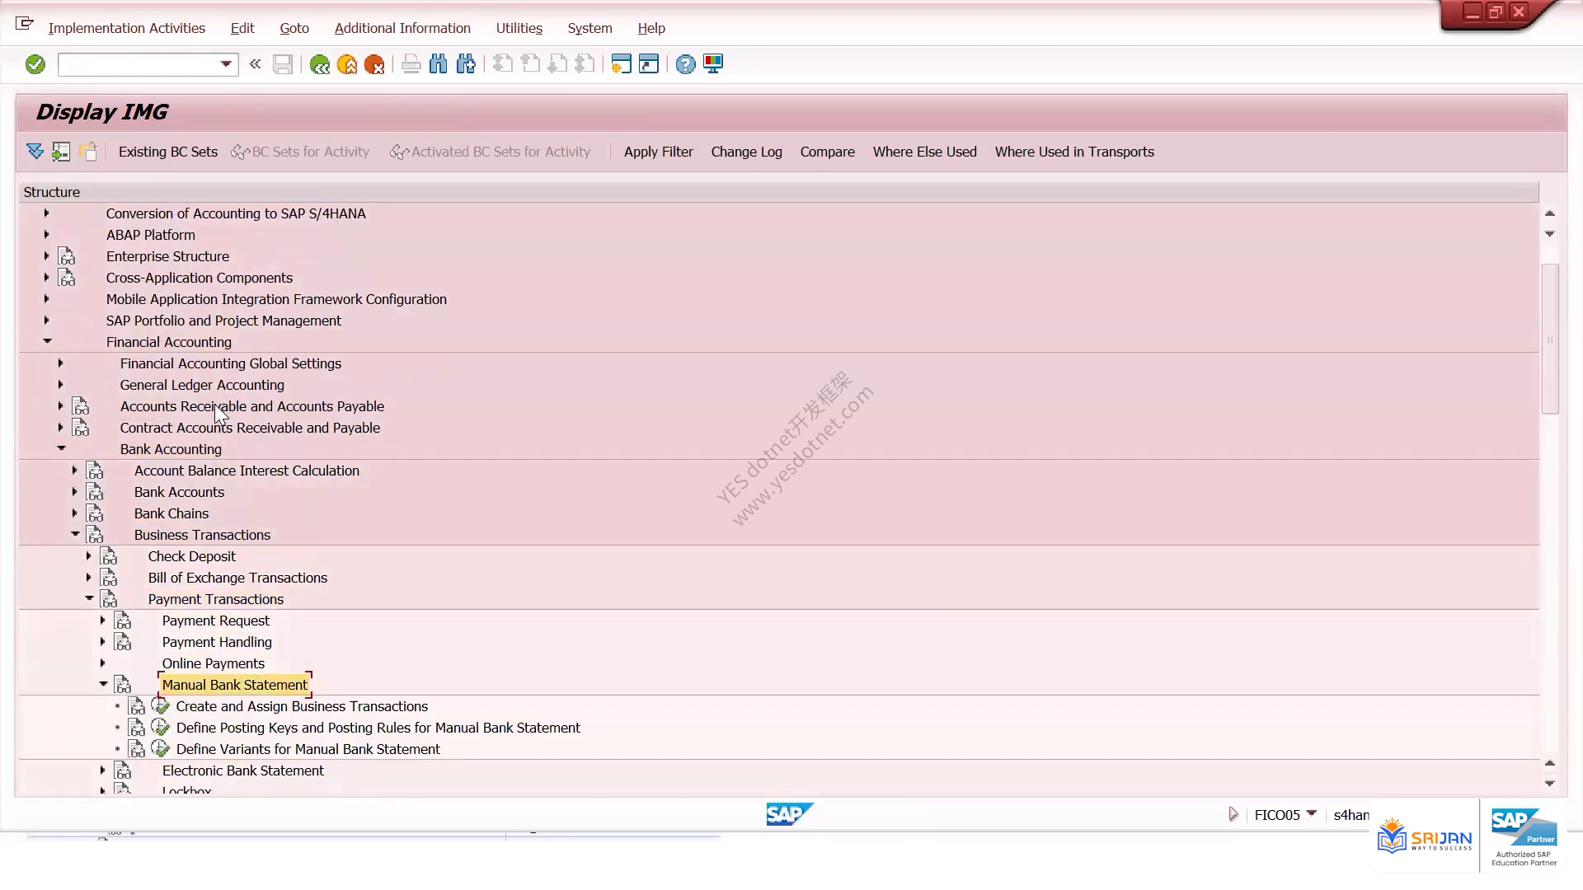Click the Apply Filter button
Image resolution: width=1583 pixels, height=890 pixels.
659,152
